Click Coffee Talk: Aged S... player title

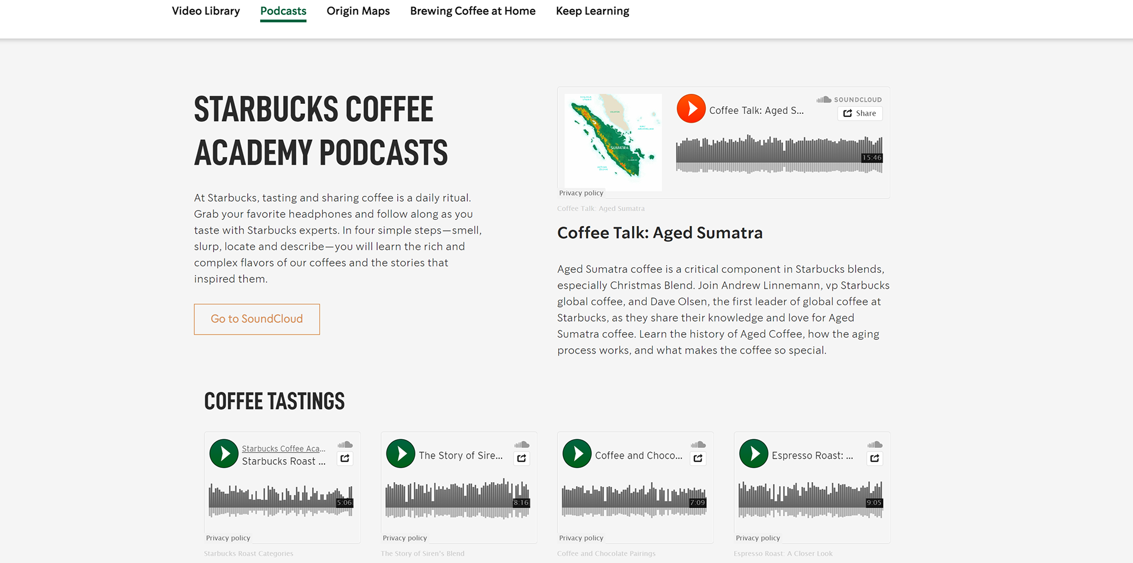click(757, 110)
